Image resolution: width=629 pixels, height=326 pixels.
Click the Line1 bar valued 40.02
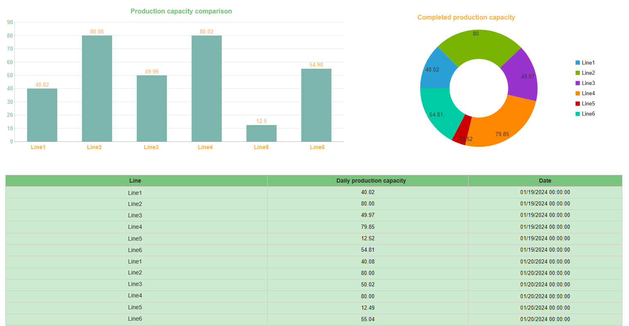(42, 115)
